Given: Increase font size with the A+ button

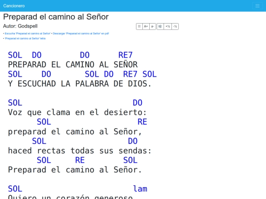Looking at the screenshot, I should pos(146,27).
